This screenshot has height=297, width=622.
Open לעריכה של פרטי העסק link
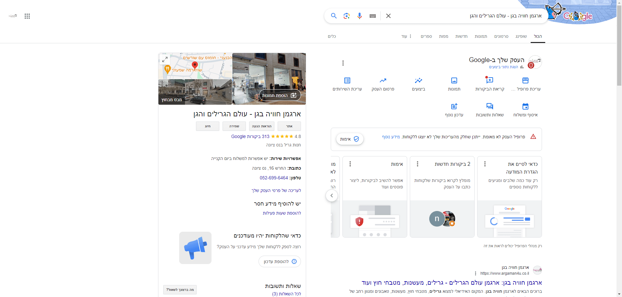click(x=276, y=190)
